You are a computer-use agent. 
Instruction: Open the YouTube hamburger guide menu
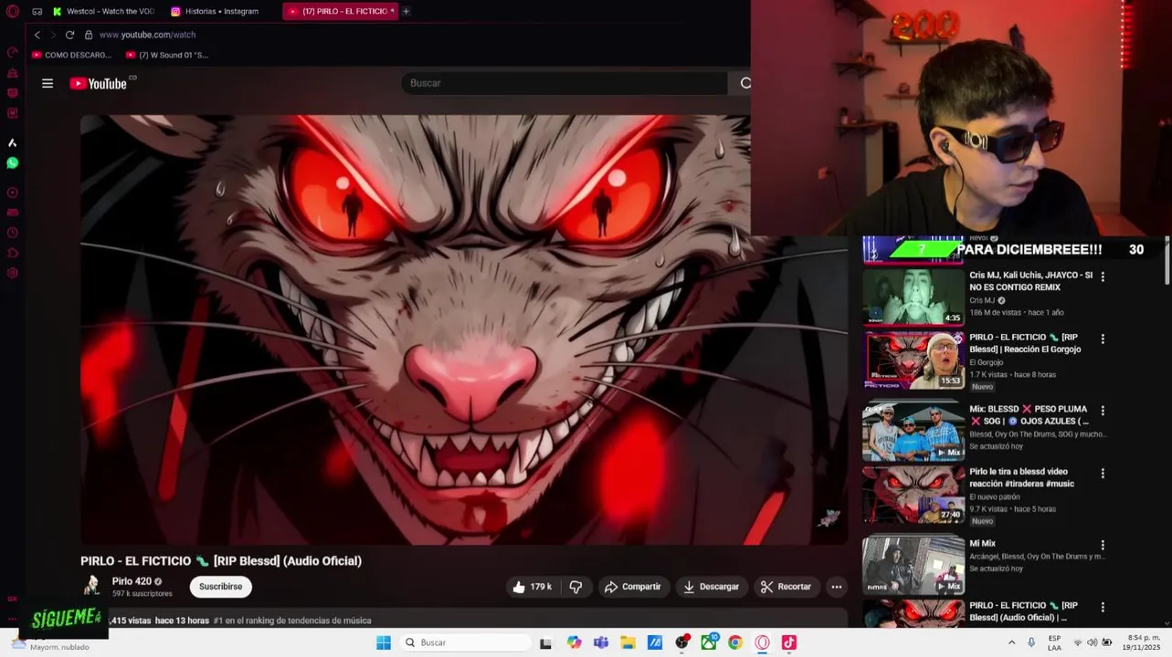[48, 83]
